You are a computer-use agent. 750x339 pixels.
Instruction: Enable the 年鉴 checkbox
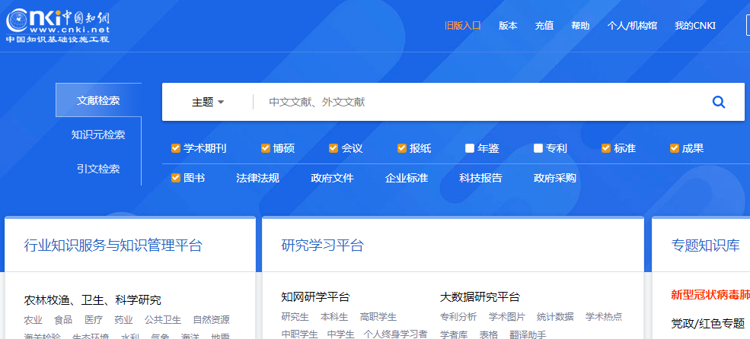pyautogui.click(x=470, y=148)
